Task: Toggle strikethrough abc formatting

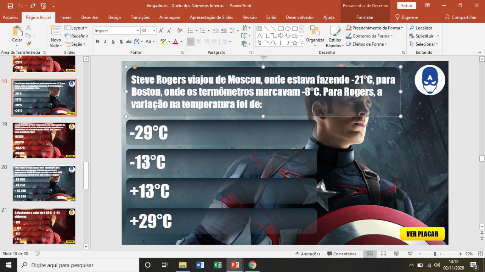Action: tap(129, 42)
